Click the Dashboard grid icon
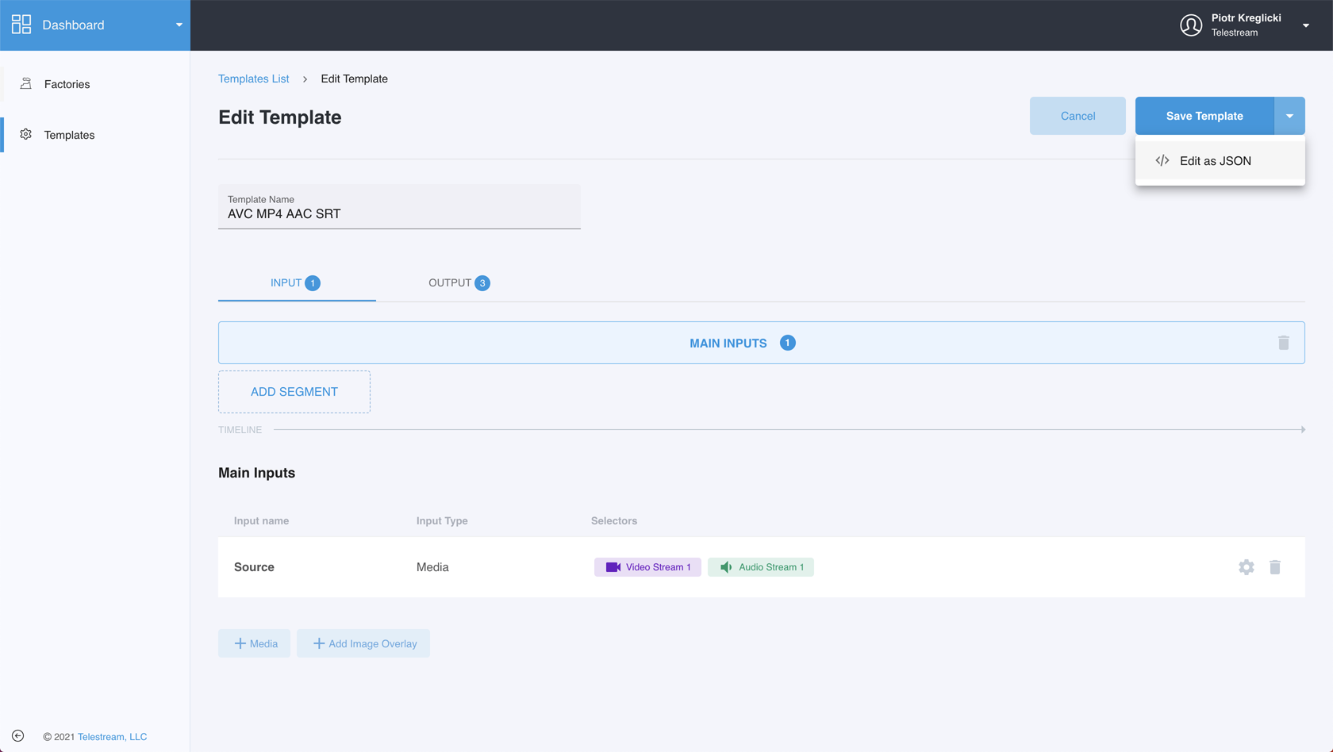Screen dimensions: 1333x752 point(21,25)
